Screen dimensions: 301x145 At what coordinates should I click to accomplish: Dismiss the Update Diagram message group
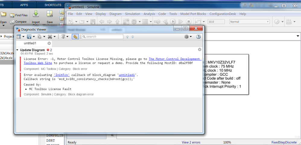tap(200, 50)
